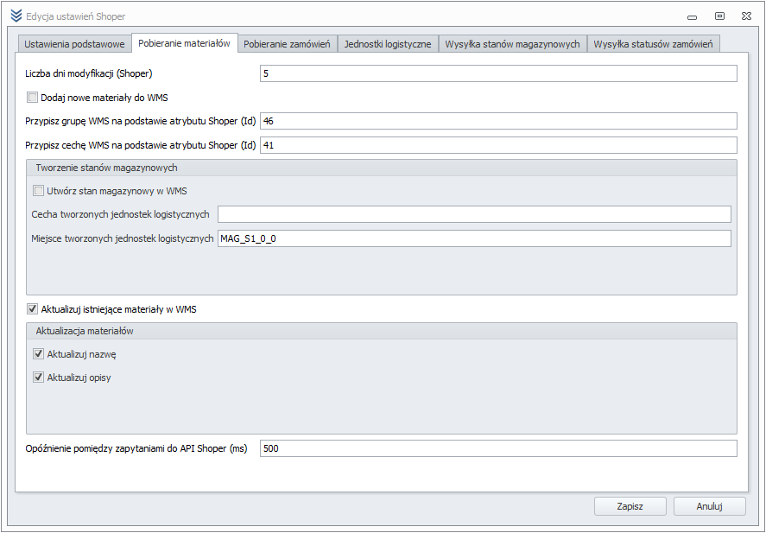Click the Opóźnienie pomiędzy zapytaniami do API label
Screen dimensions: 766x533
(136, 448)
